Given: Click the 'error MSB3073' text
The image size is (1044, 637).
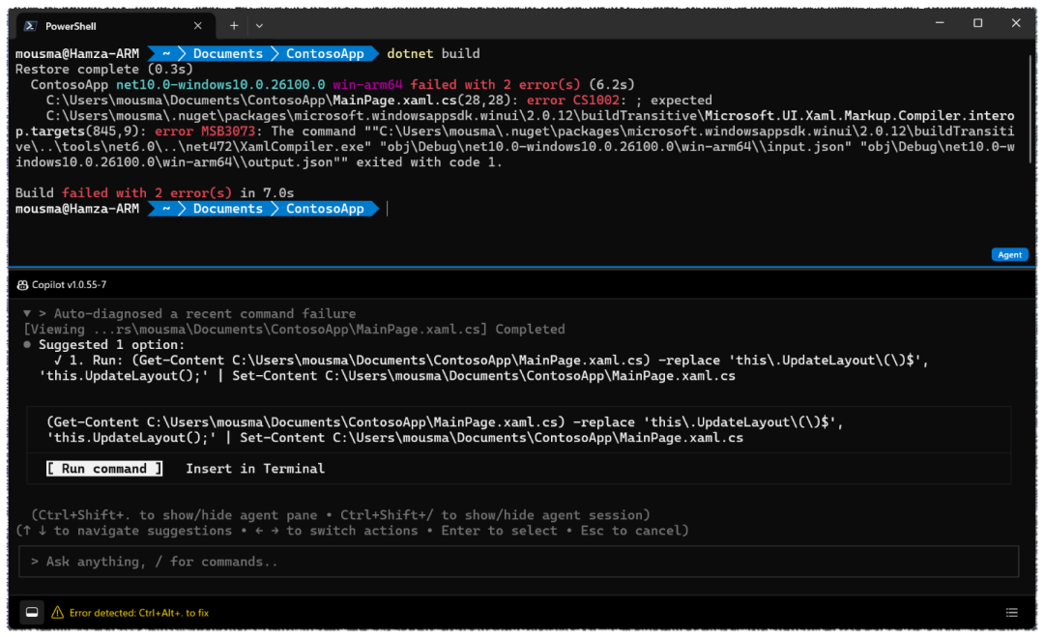Looking at the screenshot, I should tap(204, 131).
